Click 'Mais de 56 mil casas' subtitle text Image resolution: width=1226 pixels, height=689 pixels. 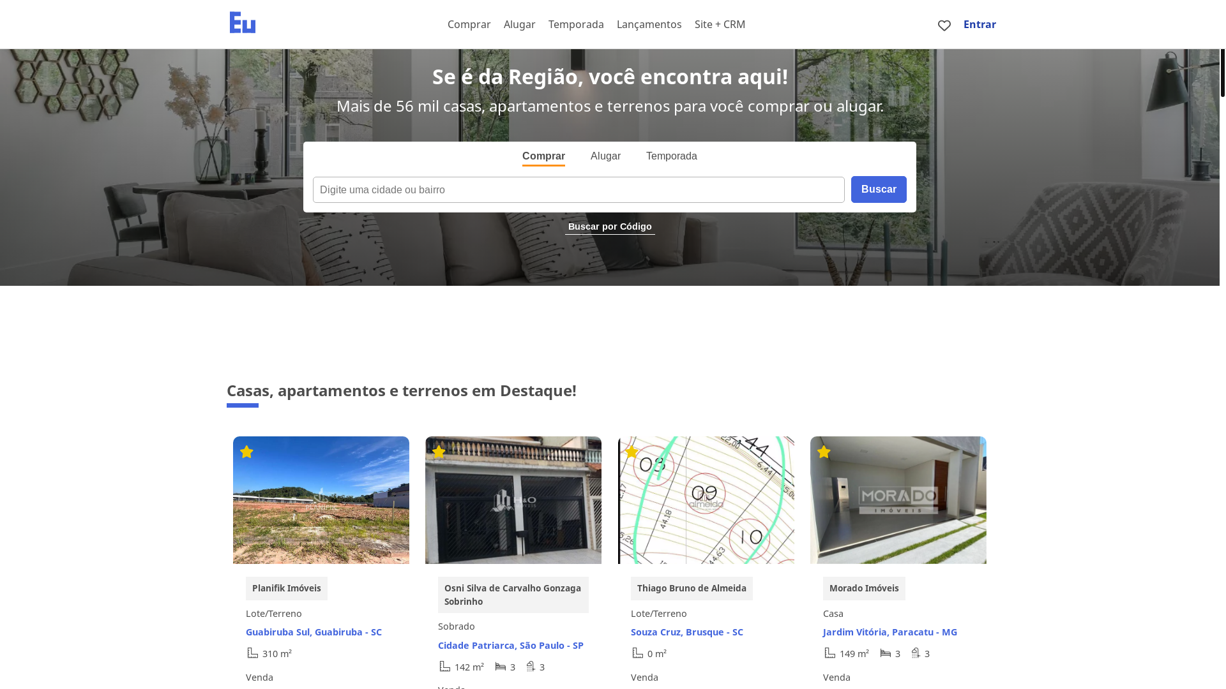[610, 106]
